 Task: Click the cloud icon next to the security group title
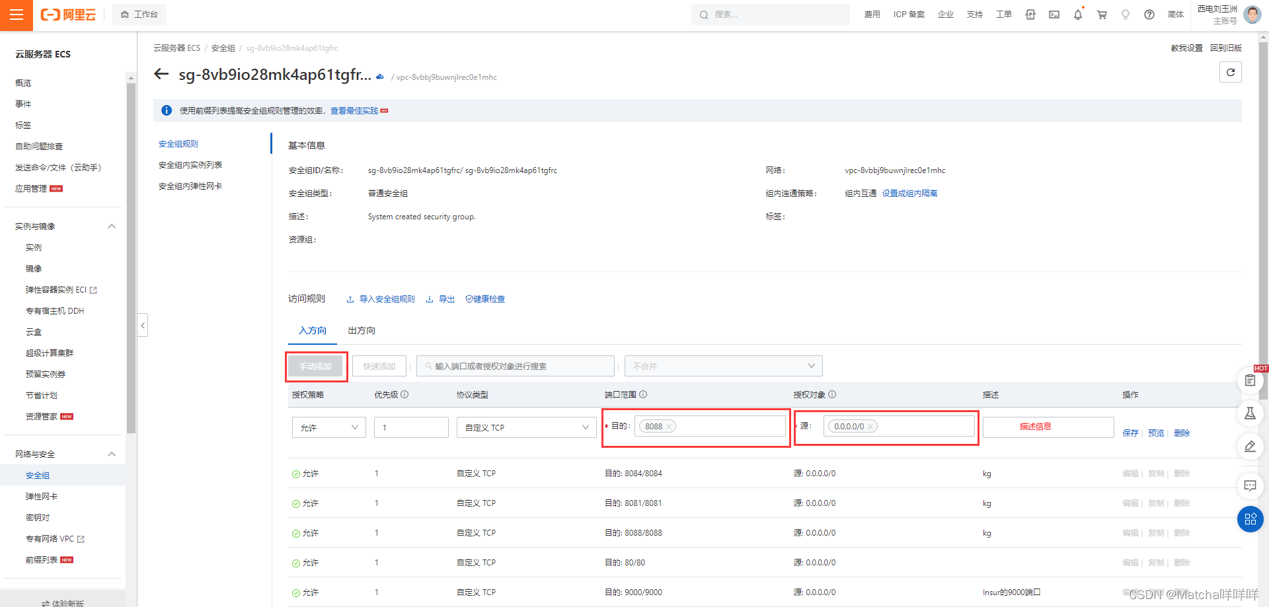tap(380, 77)
